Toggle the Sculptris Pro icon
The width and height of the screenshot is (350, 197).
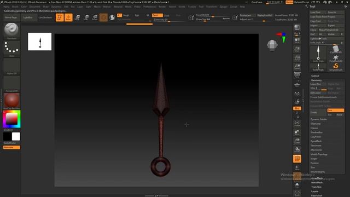[112, 18]
